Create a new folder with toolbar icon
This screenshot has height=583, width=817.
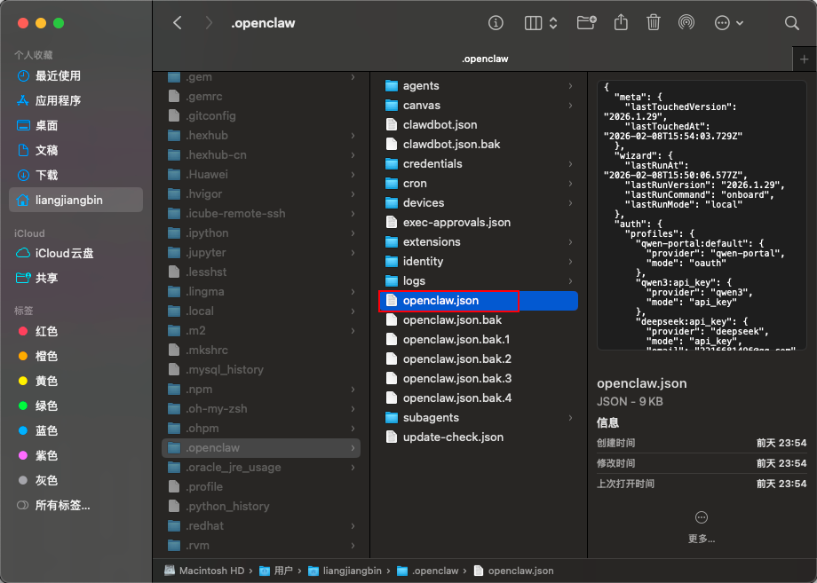(586, 23)
